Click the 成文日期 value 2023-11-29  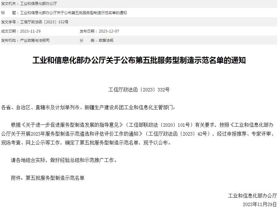pos(30,31)
